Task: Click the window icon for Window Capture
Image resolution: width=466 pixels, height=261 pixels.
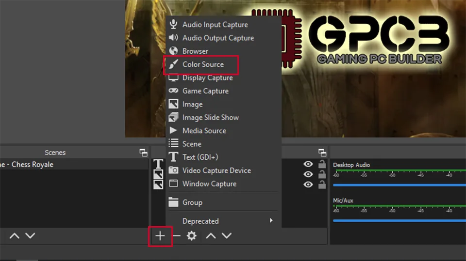Action: (173, 184)
